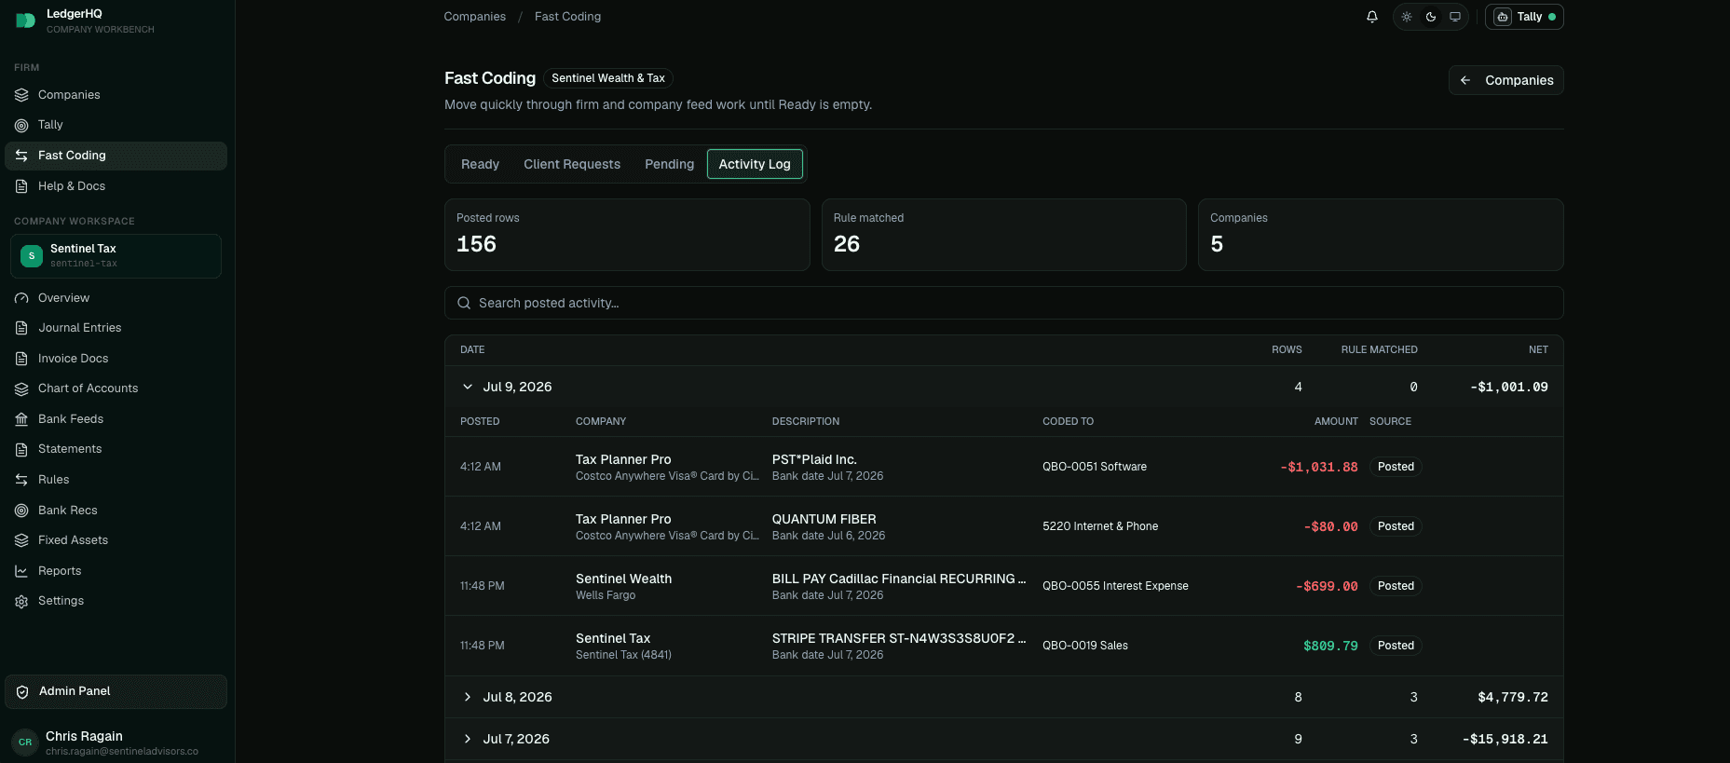Click the search magnifier icon
The image size is (1730, 763).
tap(464, 303)
